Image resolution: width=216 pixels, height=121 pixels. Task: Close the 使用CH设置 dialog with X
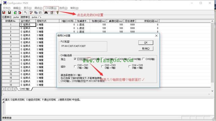(156, 36)
